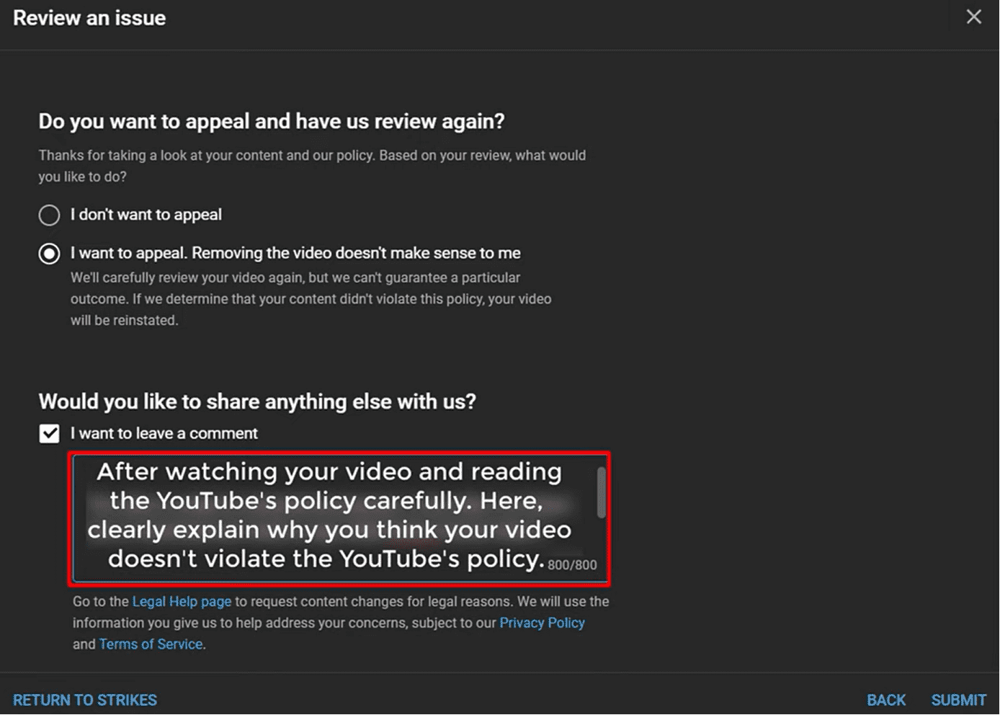Click the "We'll carefully review your video" description
1000x715 pixels.
[x=311, y=299]
